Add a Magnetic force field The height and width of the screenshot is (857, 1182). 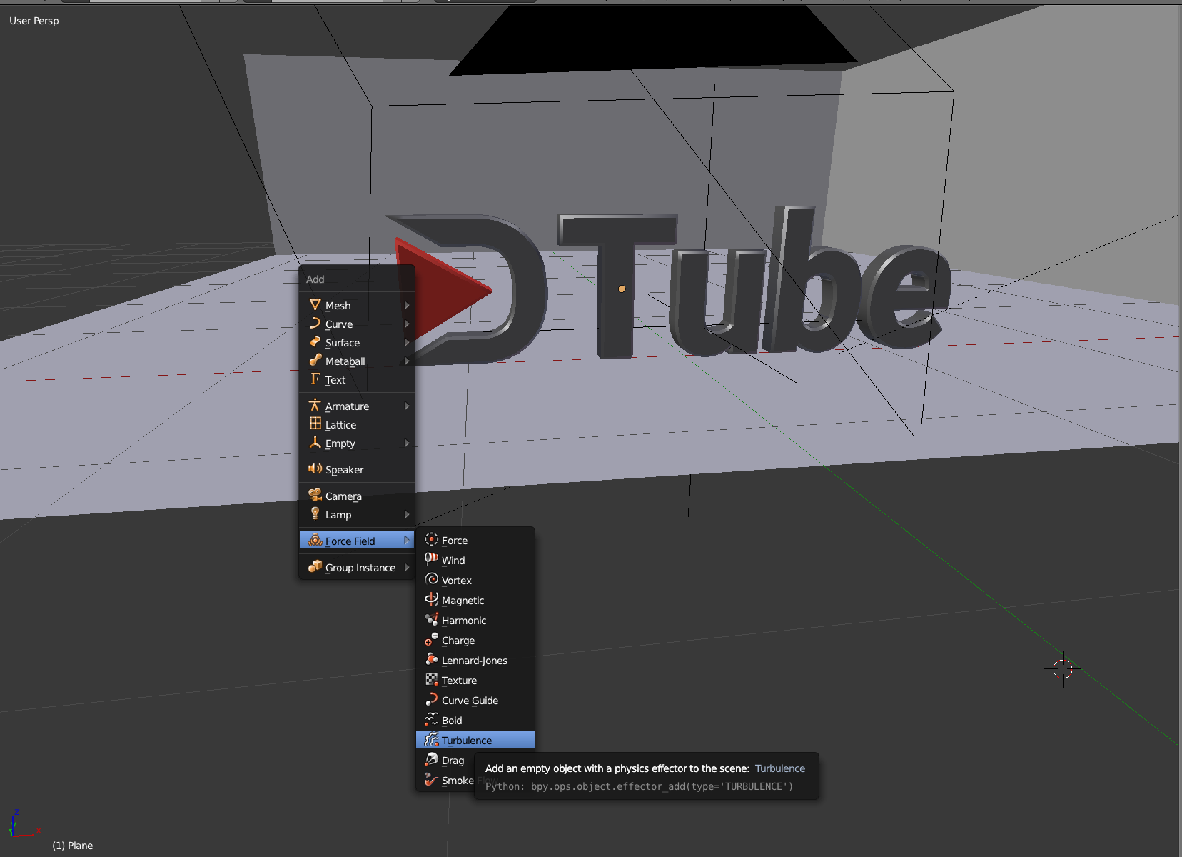pos(475,601)
